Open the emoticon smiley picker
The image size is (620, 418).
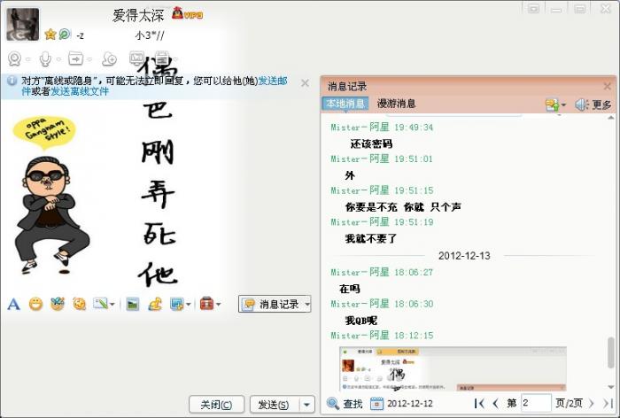click(35, 304)
